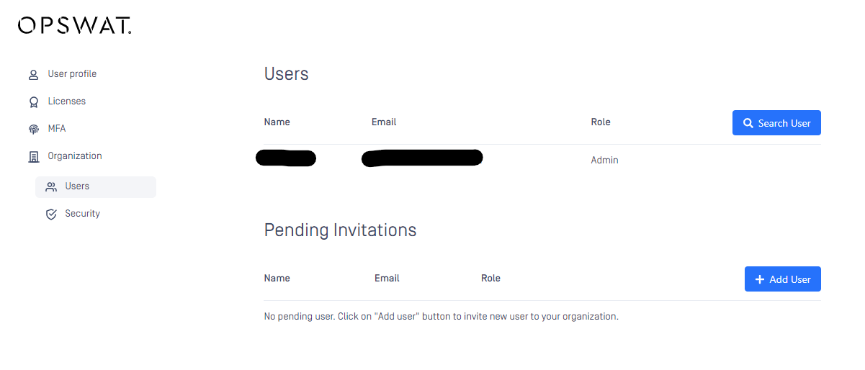Click the MFA fingerprint icon
The height and width of the screenshot is (370, 865).
33,129
